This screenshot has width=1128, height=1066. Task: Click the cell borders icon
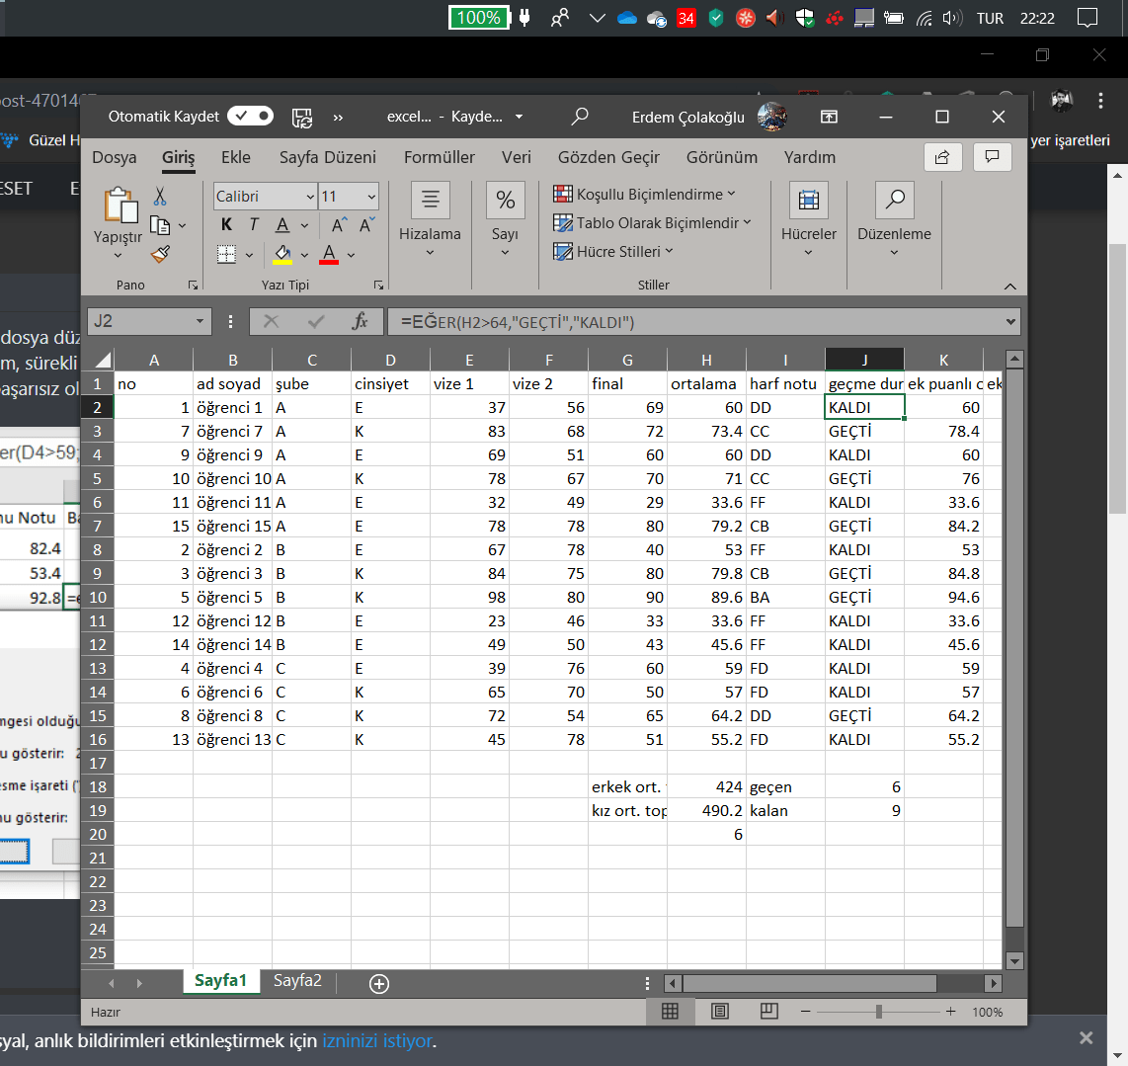(226, 254)
